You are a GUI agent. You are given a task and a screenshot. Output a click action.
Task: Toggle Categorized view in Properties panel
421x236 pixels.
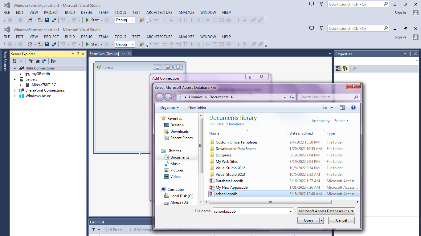[338, 69]
